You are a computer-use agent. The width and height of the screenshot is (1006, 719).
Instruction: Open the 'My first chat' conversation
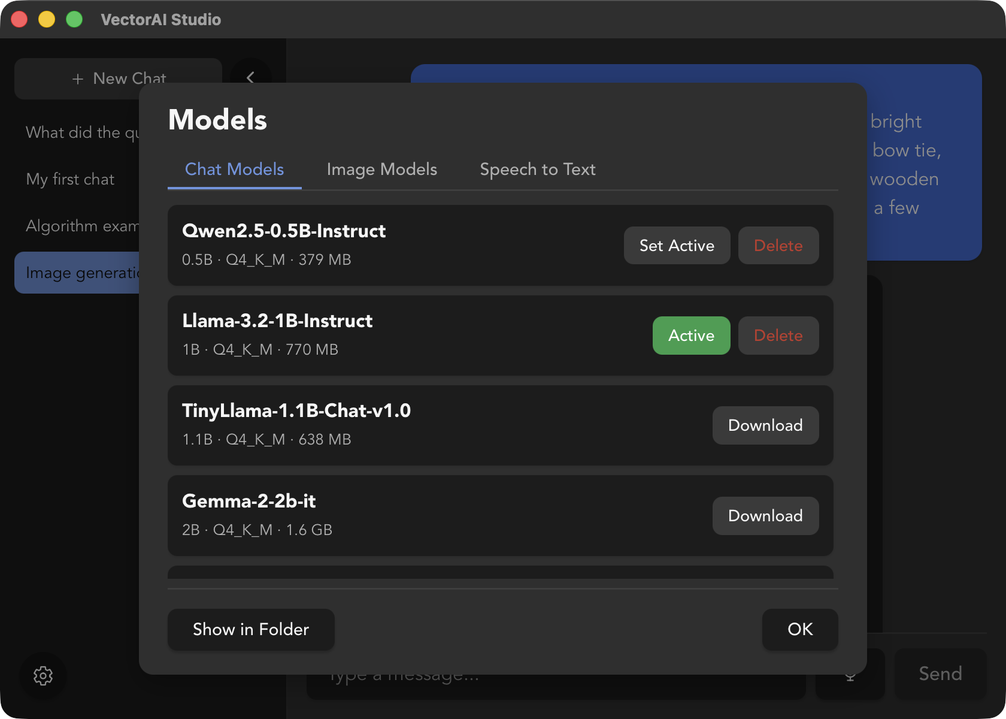coord(70,179)
